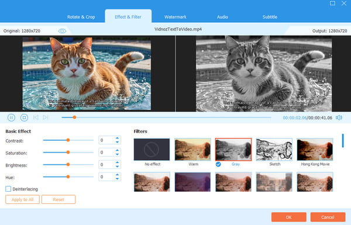Reset the basic effect settings
The height and width of the screenshot is (225, 351).
[58, 199]
